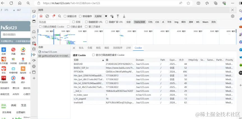
Task: Toggle the 反转 invert filter checkbox
Action: click(73, 22)
